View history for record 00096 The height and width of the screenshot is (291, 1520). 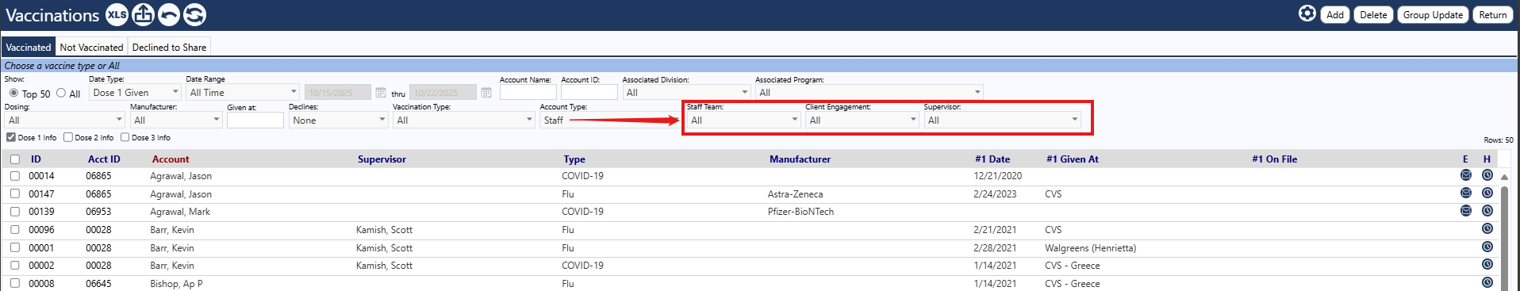pos(1487,229)
